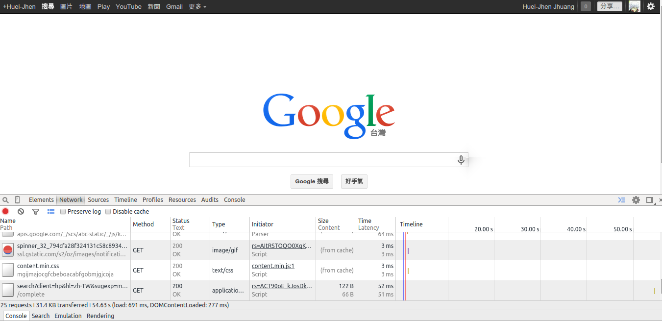
Task: Toggle the mobile device emulation icon
Action: tap(18, 200)
